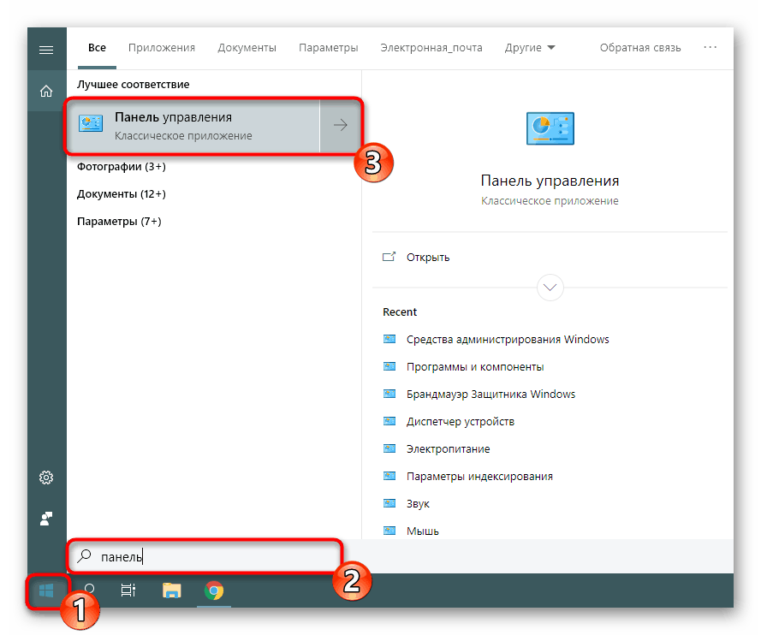
Task: Click the Обратная связь link
Action: click(640, 48)
